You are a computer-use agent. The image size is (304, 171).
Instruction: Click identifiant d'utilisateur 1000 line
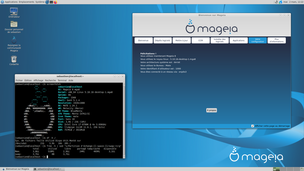[x=160, y=69]
